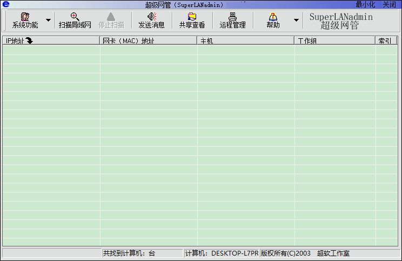Sort by 索引 index column header
The image size is (402, 261).
386,40
